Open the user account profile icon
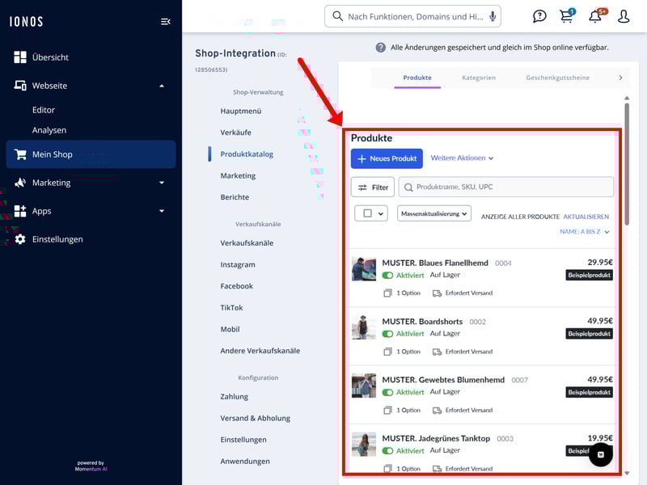Screen dimensions: 647x485 (x=624, y=17)
